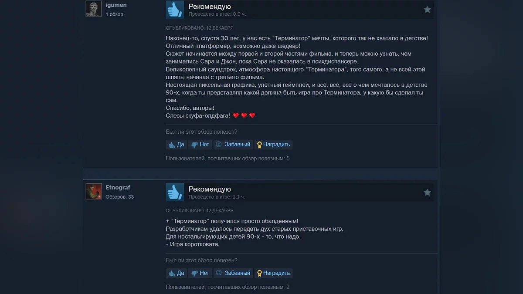Click "Рекомендую" title of Etnograf's review
This screenshot has height=294, width=523.
[x=210, y=189]
